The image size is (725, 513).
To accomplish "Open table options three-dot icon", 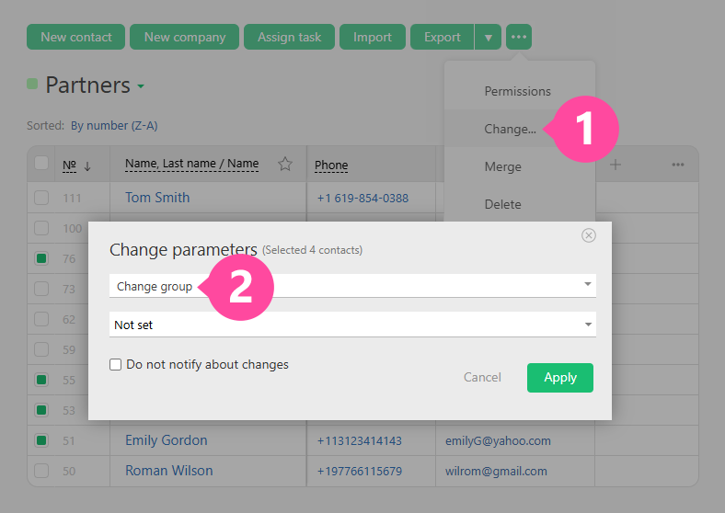I will pos(678,165).
